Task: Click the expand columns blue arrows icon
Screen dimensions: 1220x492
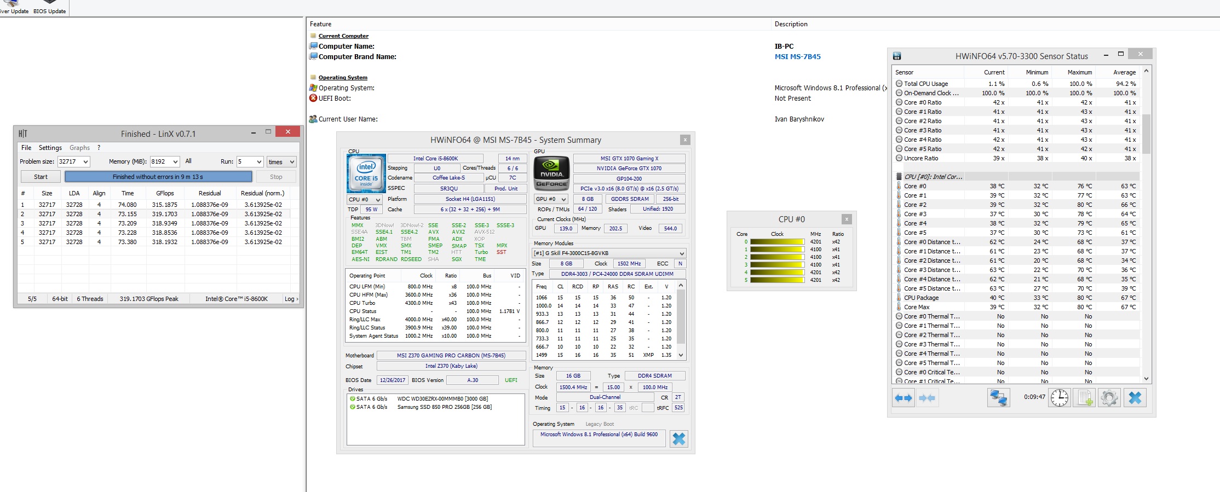Action: [904, 398]
